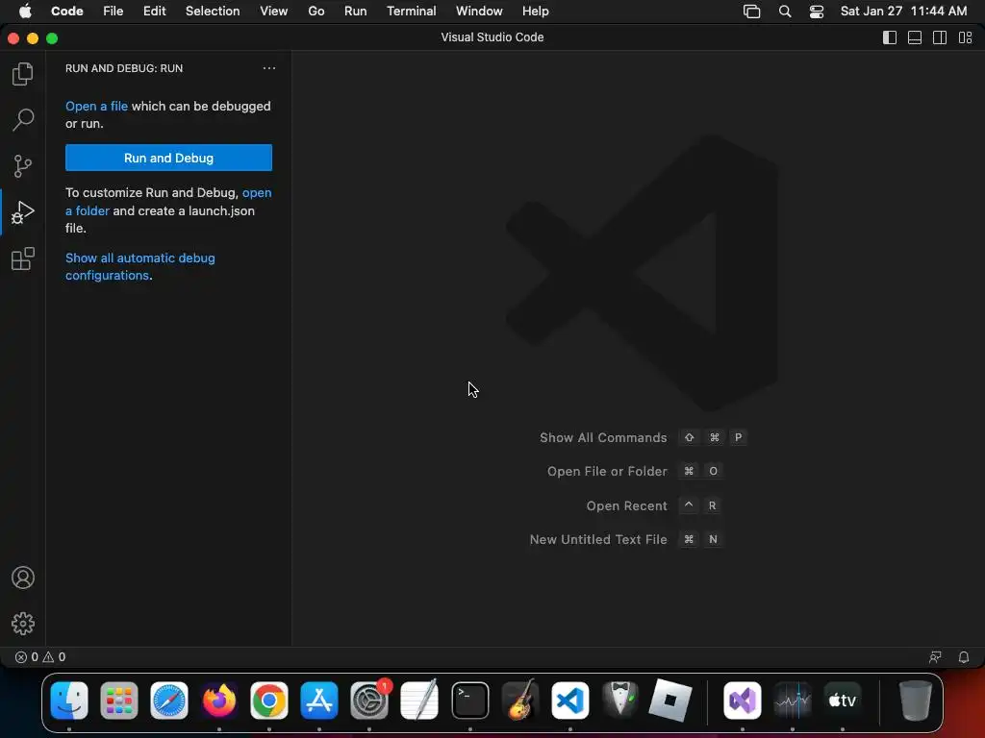
Task: Click the Visual Studio Code Dock icon
Action: click(570, 700)
